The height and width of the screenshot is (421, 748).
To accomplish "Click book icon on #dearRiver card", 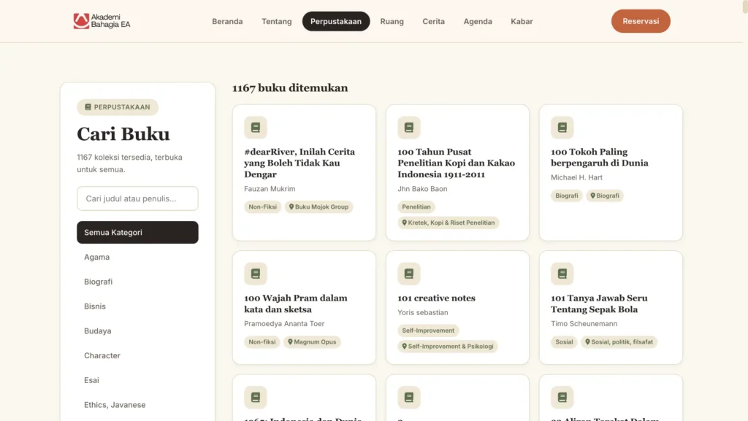I will pos(256,127).
